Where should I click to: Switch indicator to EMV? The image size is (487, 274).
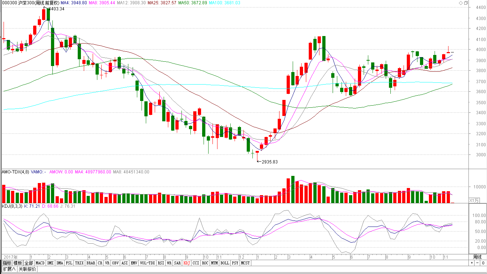pyautogui.click(x=134, y=263)
